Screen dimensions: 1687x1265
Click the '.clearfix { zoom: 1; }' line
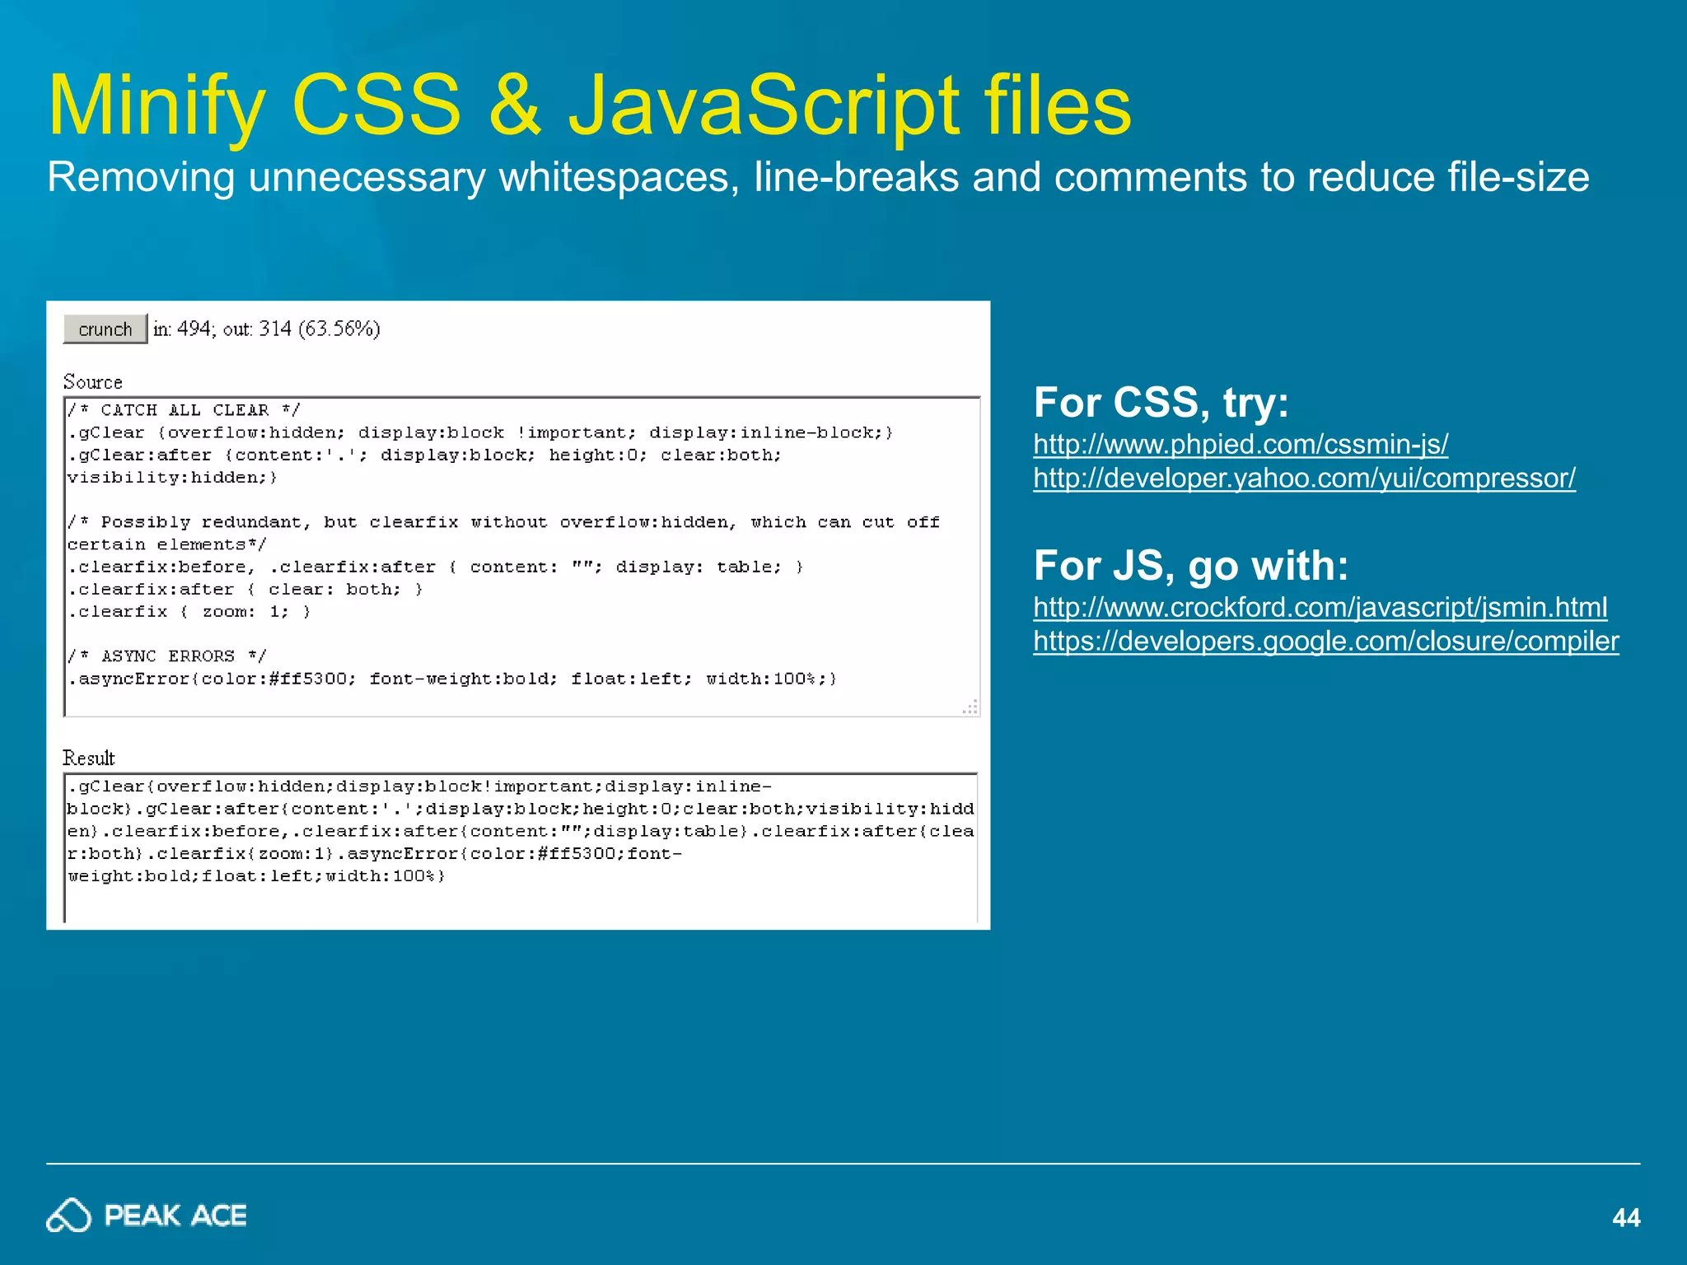point(189,612)
